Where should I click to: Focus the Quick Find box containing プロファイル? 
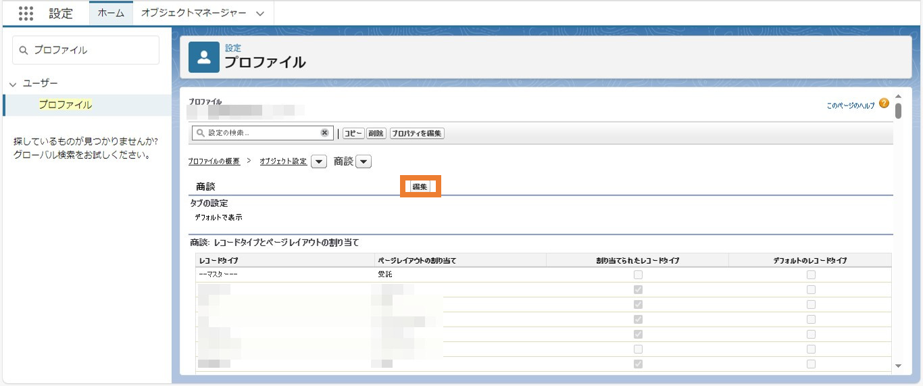pos(86,50)
